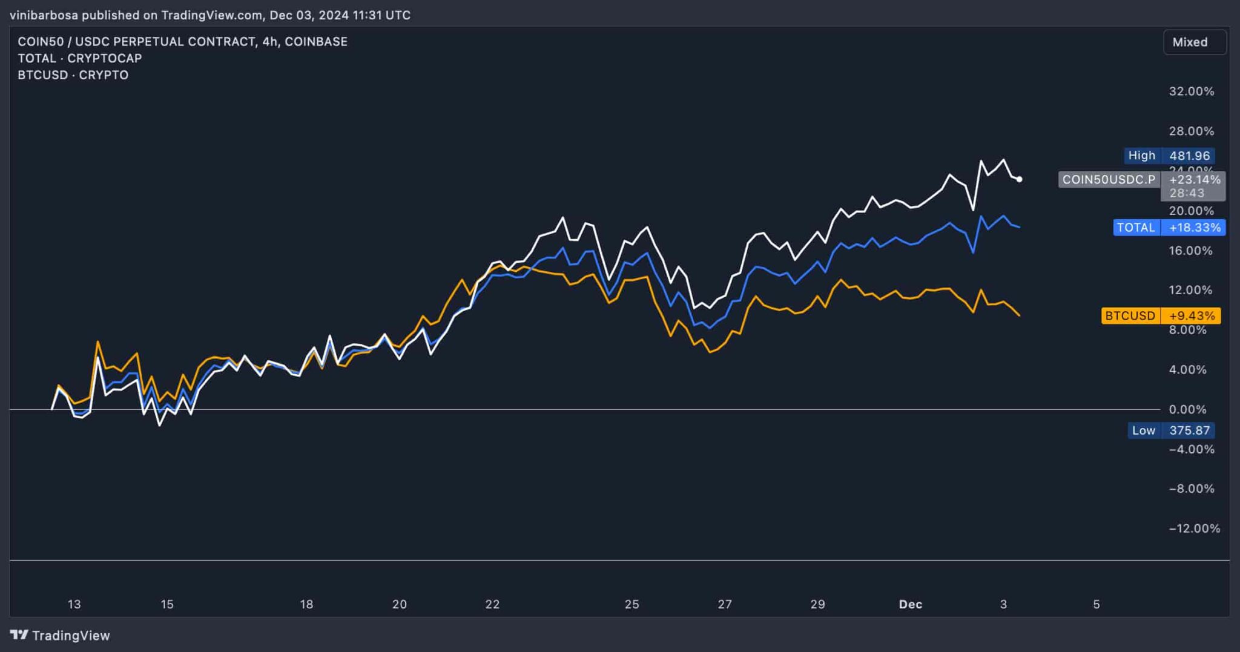Click the Low 375.87 marker
The height and width of the screenshot is (652, 1240).
[1170, 430]
